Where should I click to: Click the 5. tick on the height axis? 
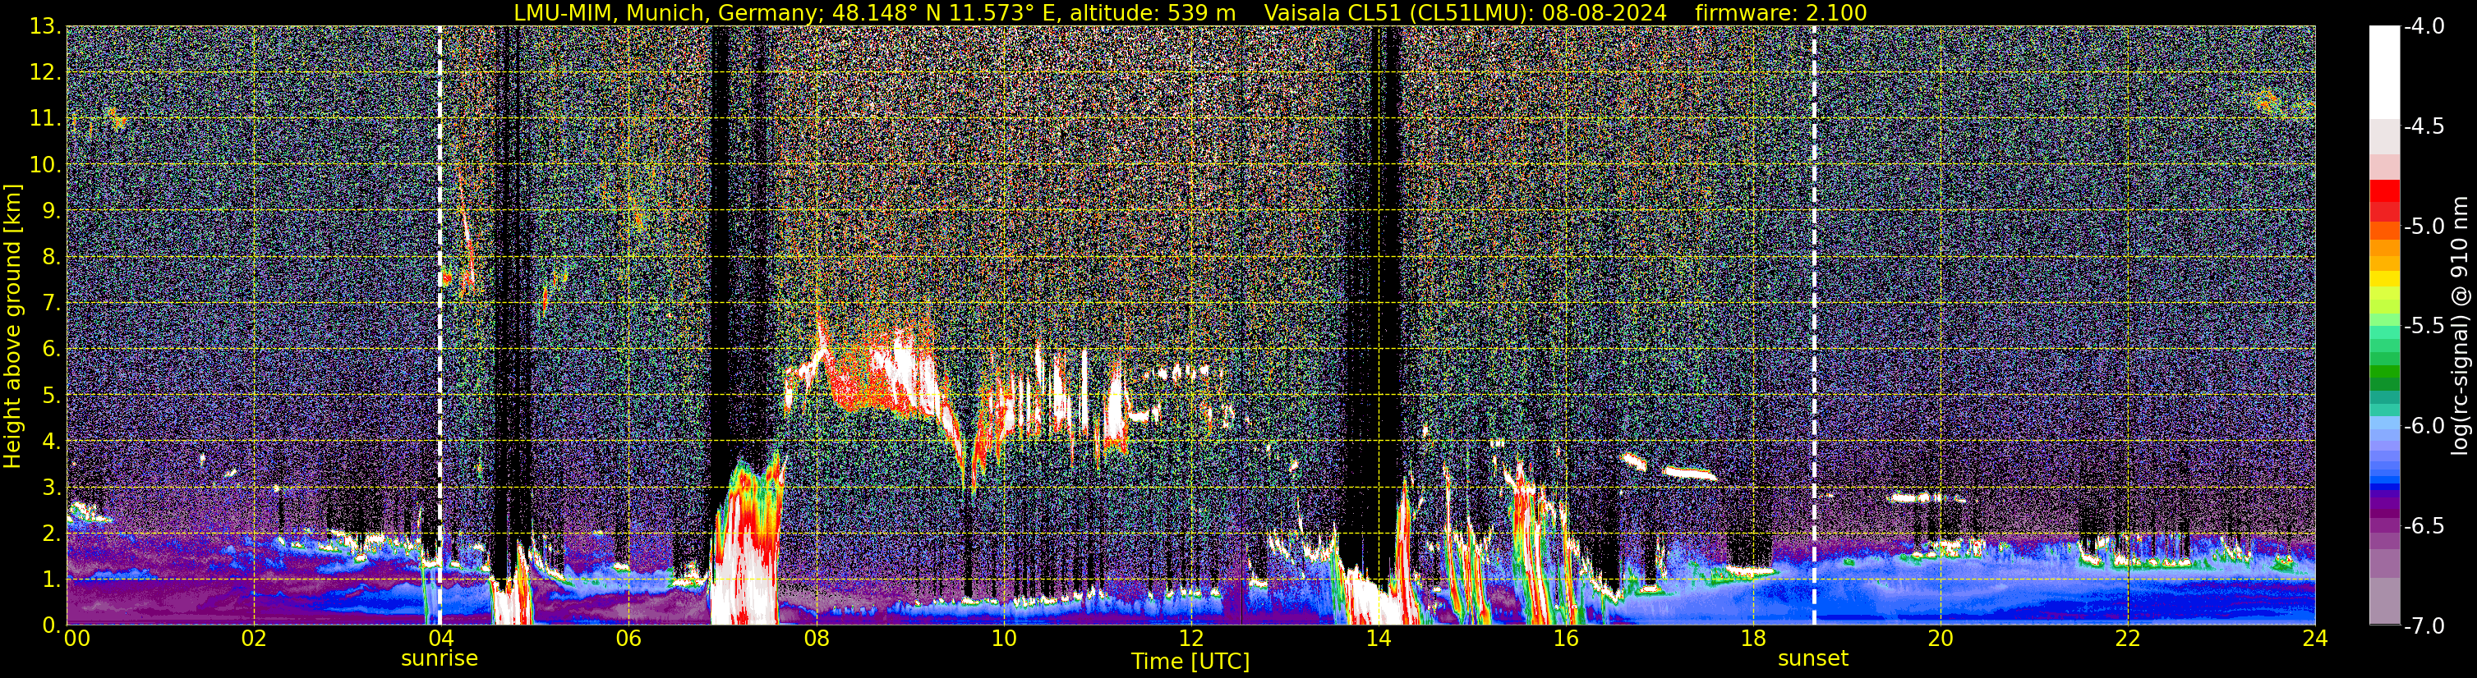point(50,396)
